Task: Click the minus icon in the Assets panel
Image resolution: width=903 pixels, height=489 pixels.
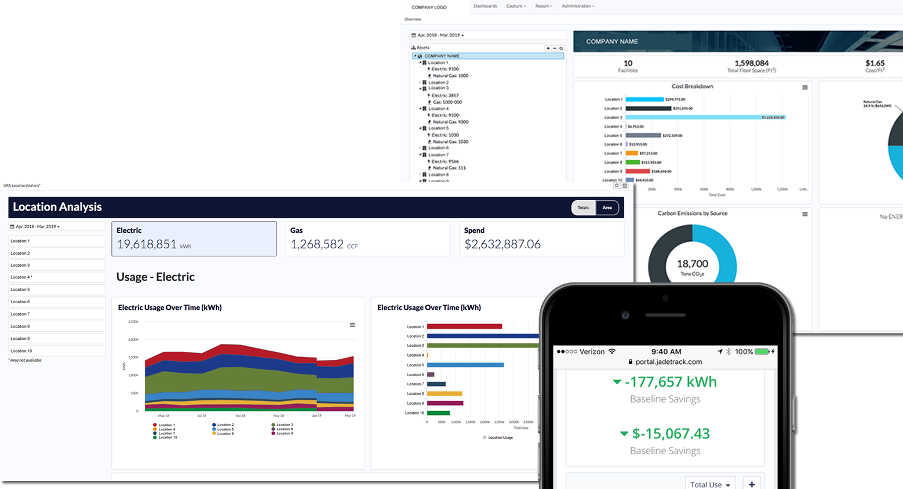Action: [554, 49]
